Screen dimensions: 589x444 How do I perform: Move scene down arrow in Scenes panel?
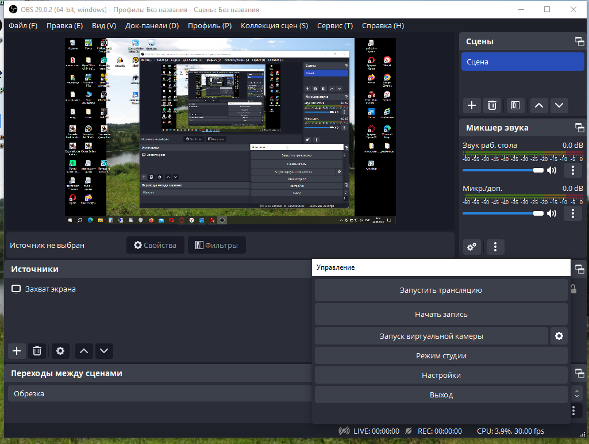[x=559, y=105]
